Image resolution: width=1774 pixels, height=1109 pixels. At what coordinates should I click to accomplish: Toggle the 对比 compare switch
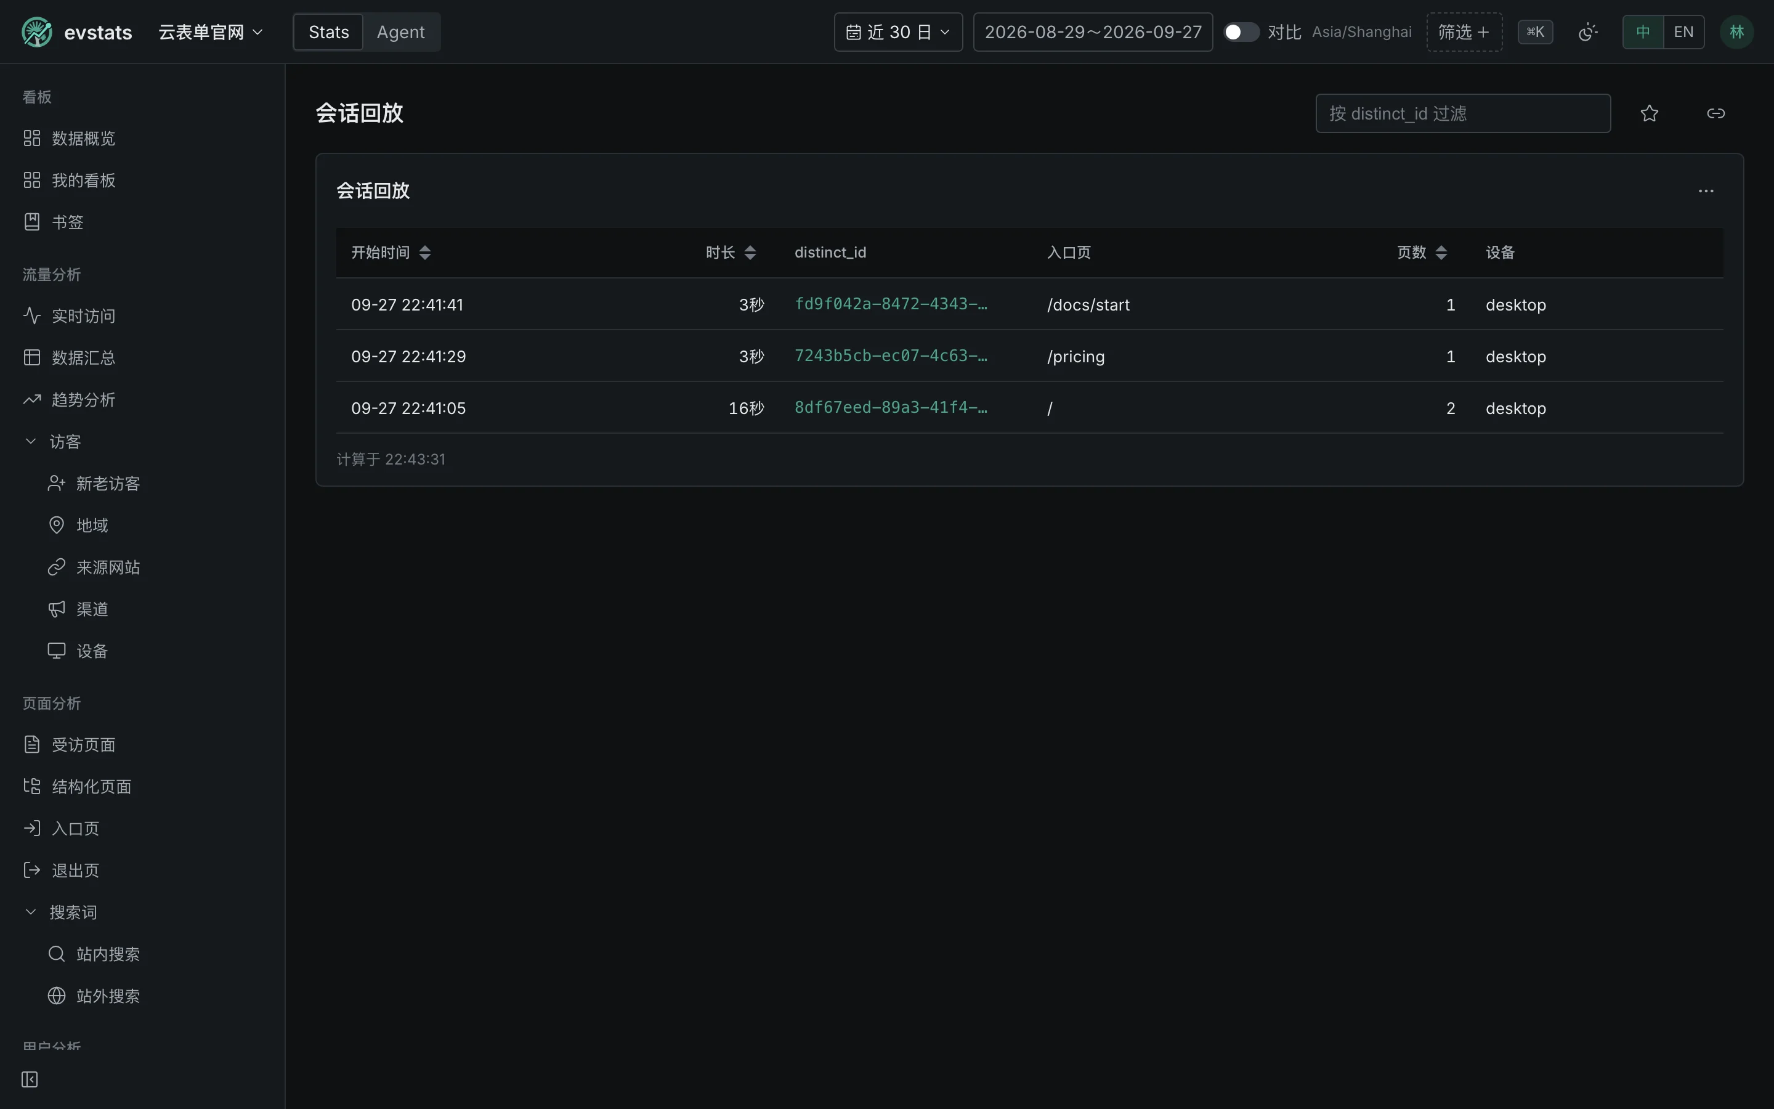(1241, 32)
